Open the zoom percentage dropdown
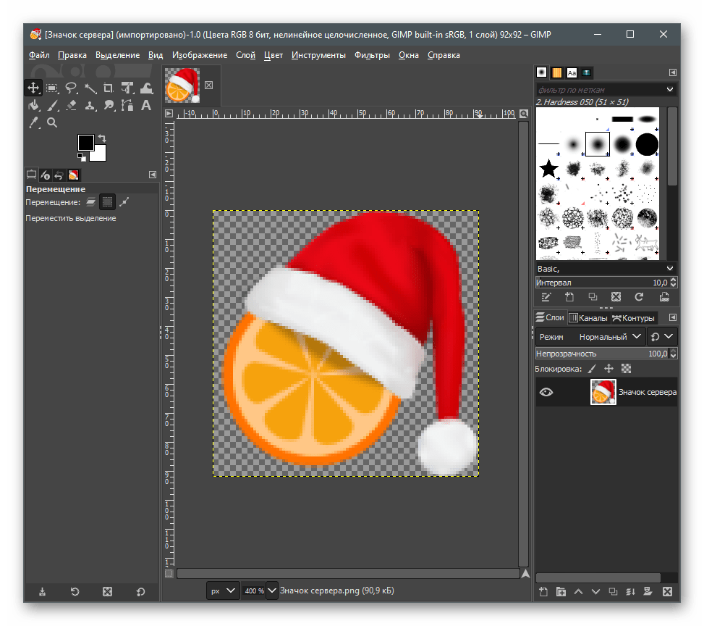This screenshot has height=626, width=704. (272, 590)
